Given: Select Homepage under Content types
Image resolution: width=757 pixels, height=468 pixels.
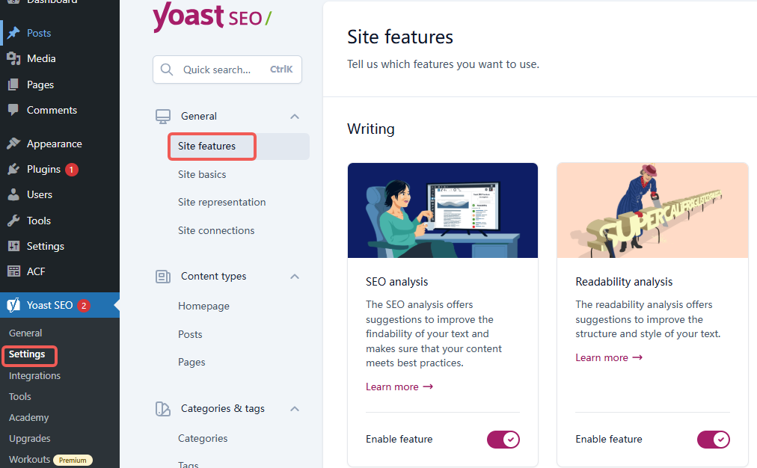Looking at the screenshot, I should click(x=203, y=307).
